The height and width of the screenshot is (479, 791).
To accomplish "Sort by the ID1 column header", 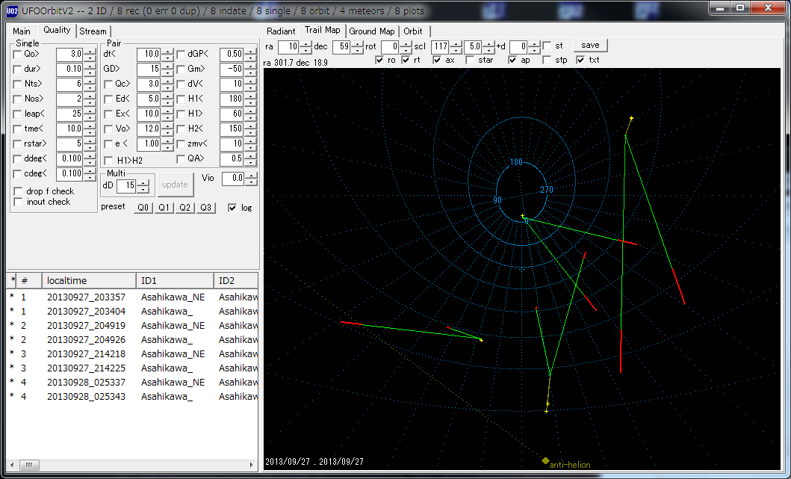I will (175, 281).
